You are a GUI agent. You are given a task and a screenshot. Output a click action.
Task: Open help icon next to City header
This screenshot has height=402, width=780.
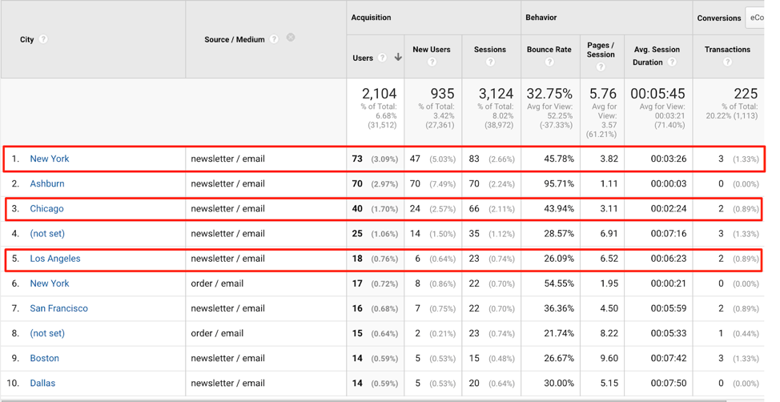pyautogui.click(x=43, y=39)
